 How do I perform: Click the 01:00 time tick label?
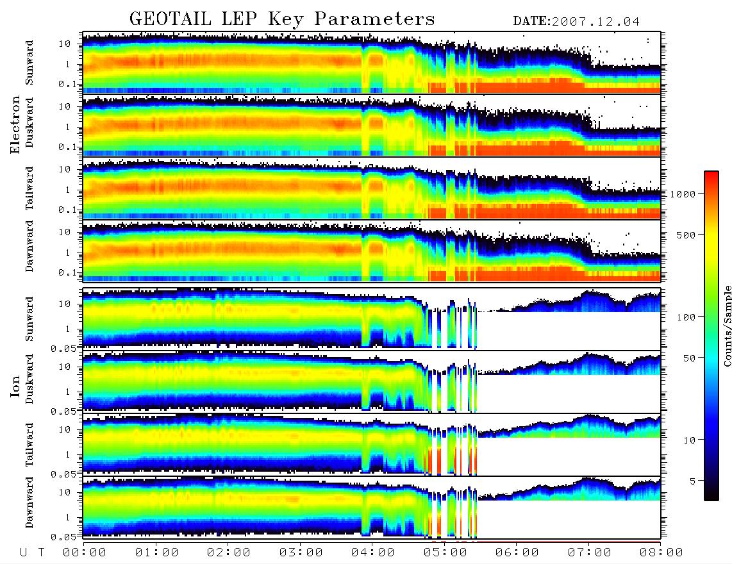coord(157,552)
